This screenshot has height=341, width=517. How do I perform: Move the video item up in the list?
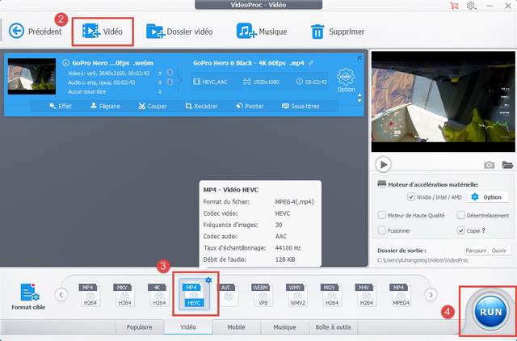click(359, 95)
